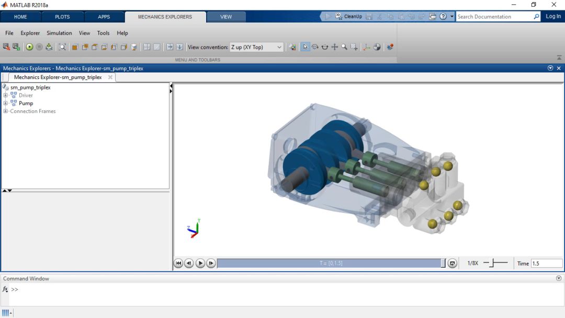The image size is (565, 318).
Task: Click the blank single-pane layout icon right of split-view
Action: click(x=157, y=47)
